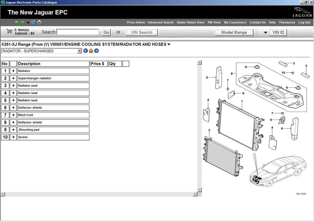Image resolution: width=314 pixels, height=222 pixels.
Task: Expand row 4 Radiator seal plus
Action: [x=13, y=93]
